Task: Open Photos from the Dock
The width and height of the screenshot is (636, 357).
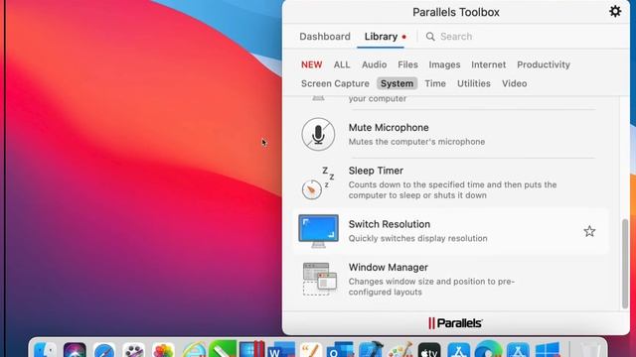Action: click(x=163, y=350)
